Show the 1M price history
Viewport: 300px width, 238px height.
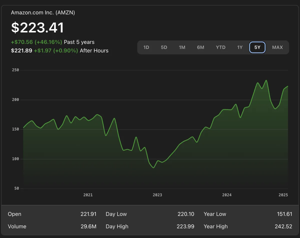coord(182,47)
